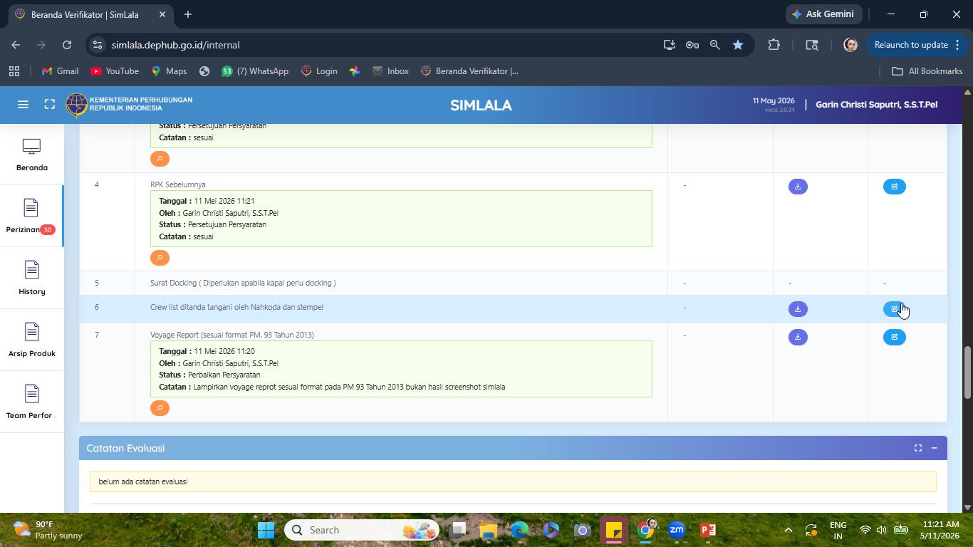This screenshot has width=973, height=547.
Task: Toggle fullscreen mode icon in header
Action: point(49,105)
